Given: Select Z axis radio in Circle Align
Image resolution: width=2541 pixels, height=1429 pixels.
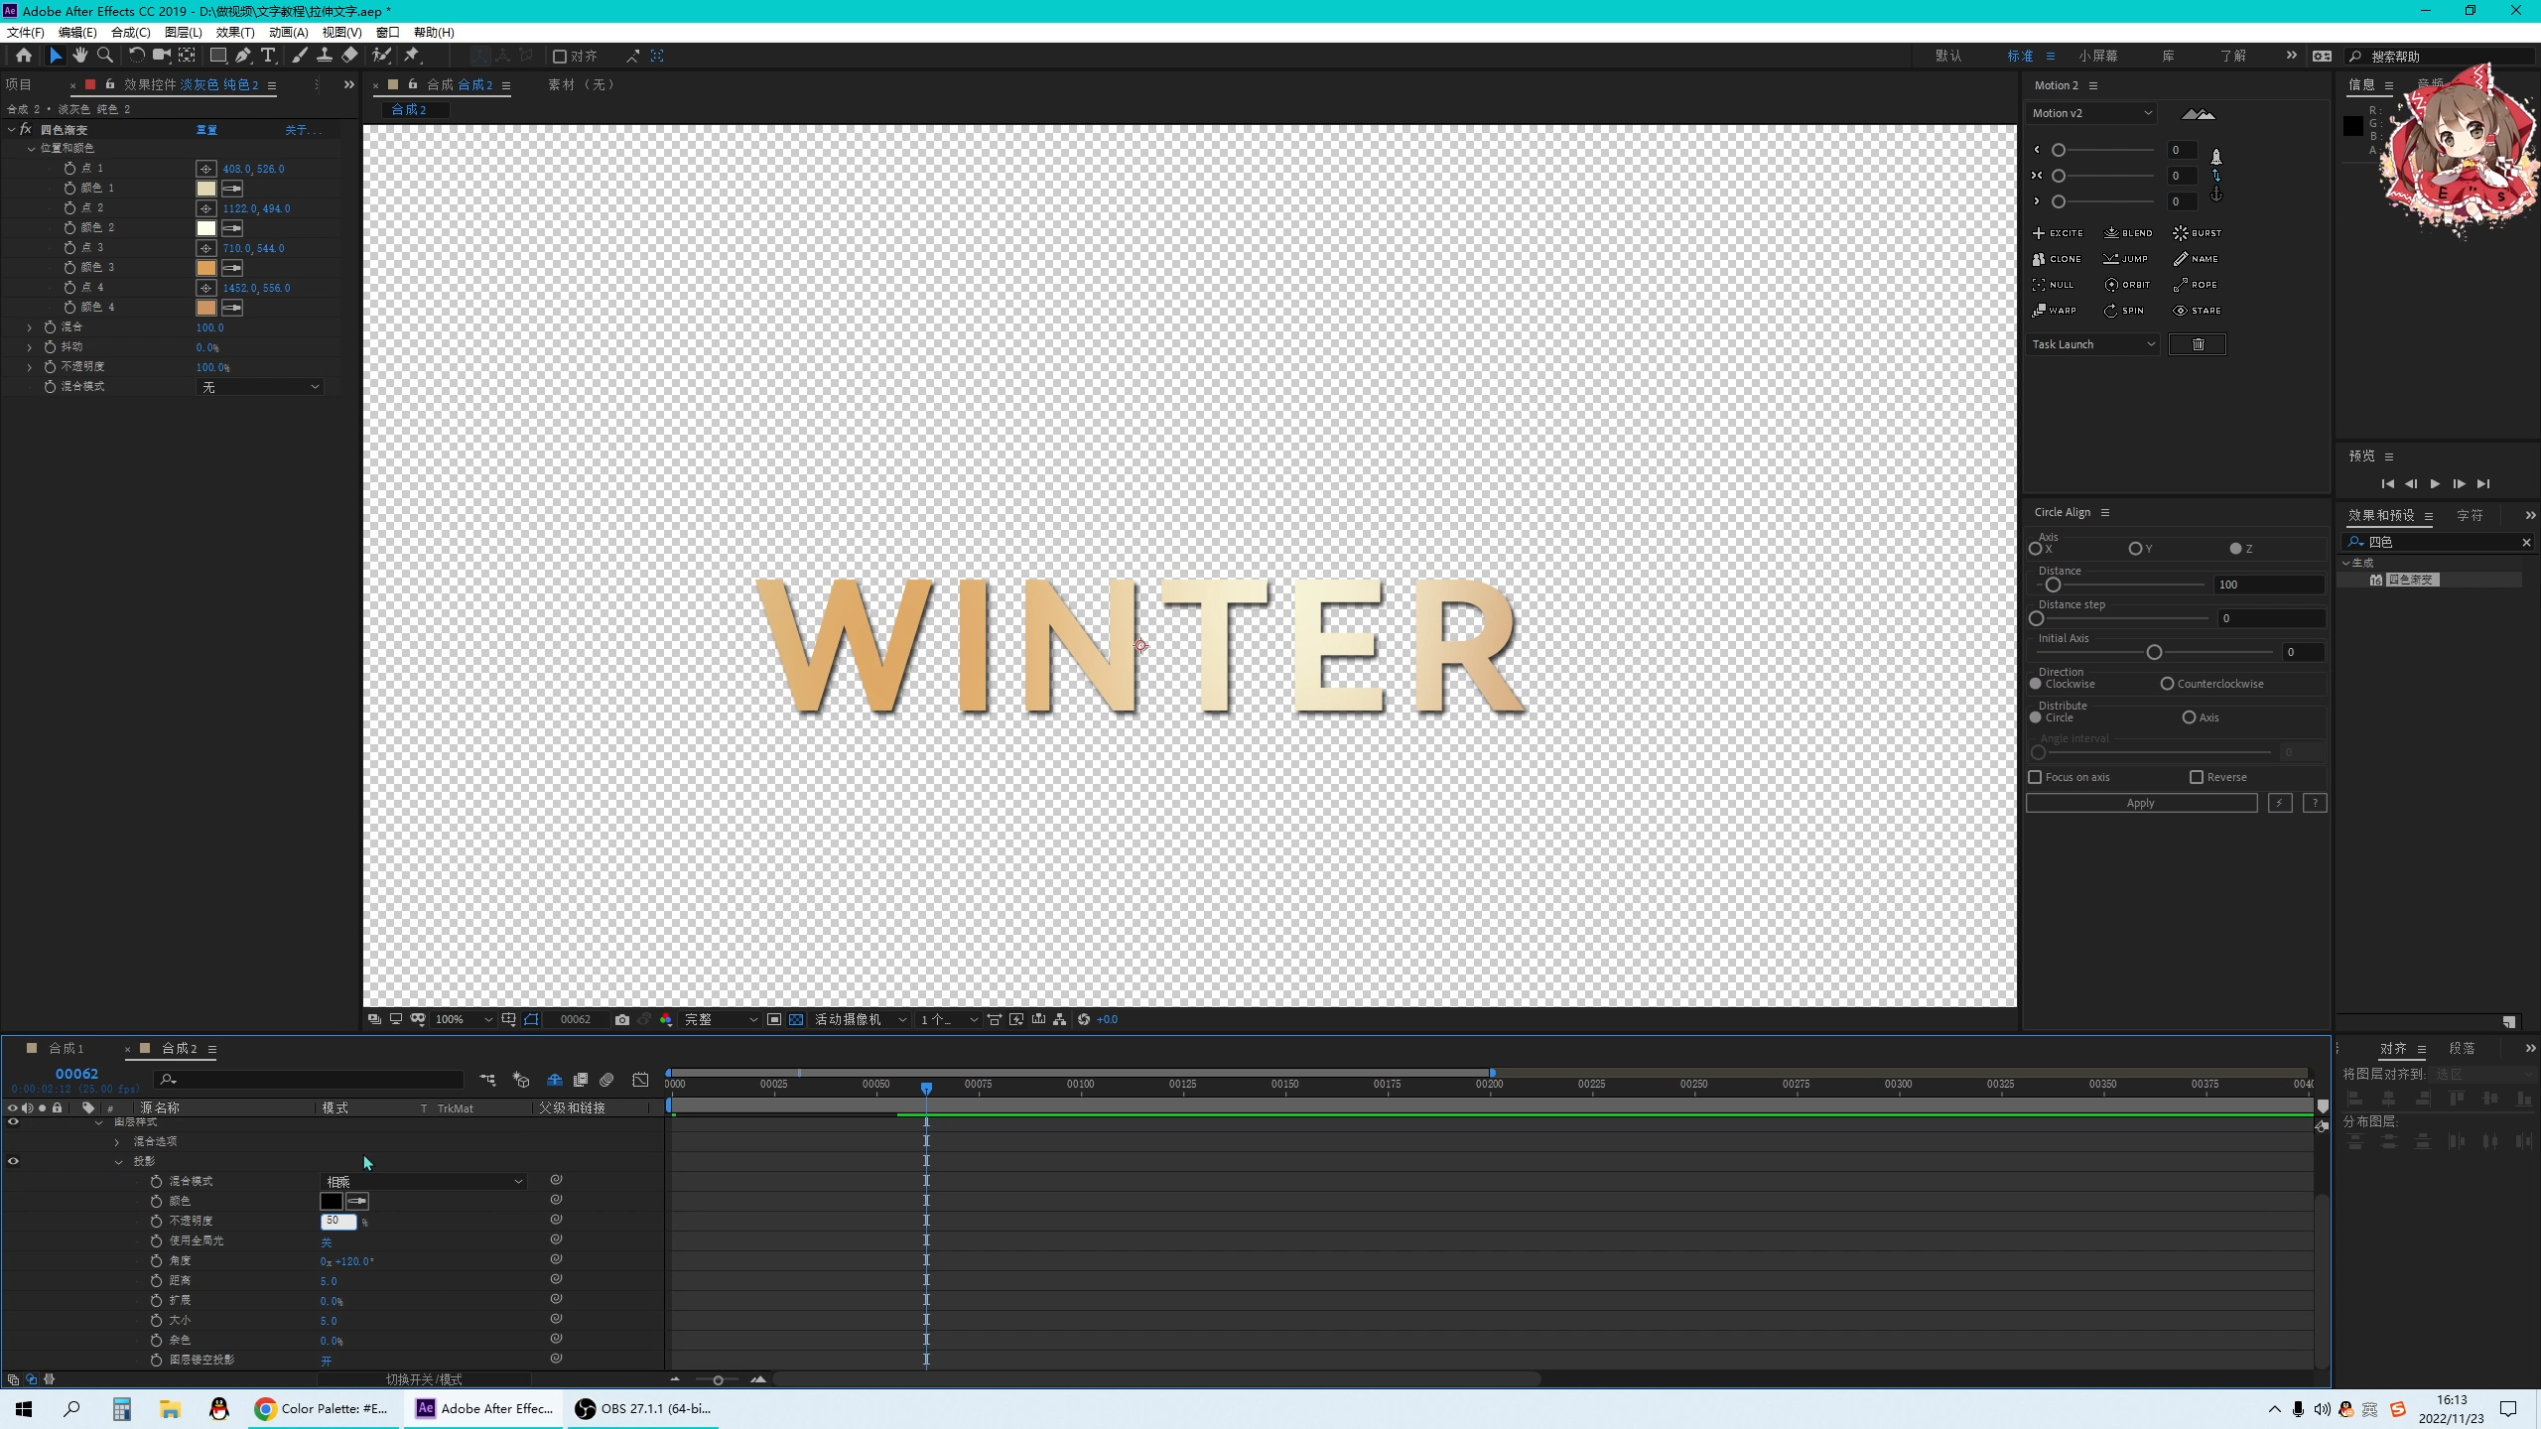Looking at the screenshot, I should pos(2235,549).
